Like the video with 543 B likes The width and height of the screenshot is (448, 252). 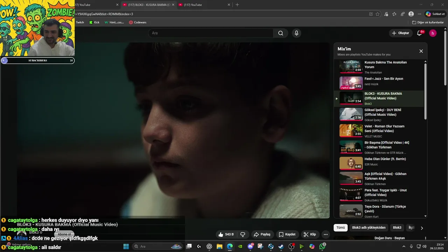click(225, 234)
